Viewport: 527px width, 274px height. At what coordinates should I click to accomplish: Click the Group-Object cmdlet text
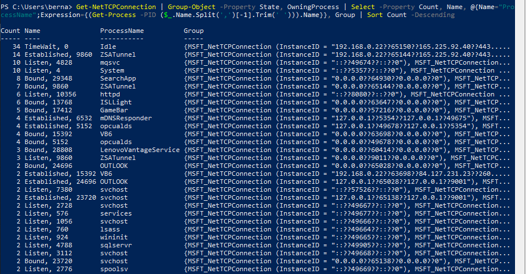tap(192, 7)
